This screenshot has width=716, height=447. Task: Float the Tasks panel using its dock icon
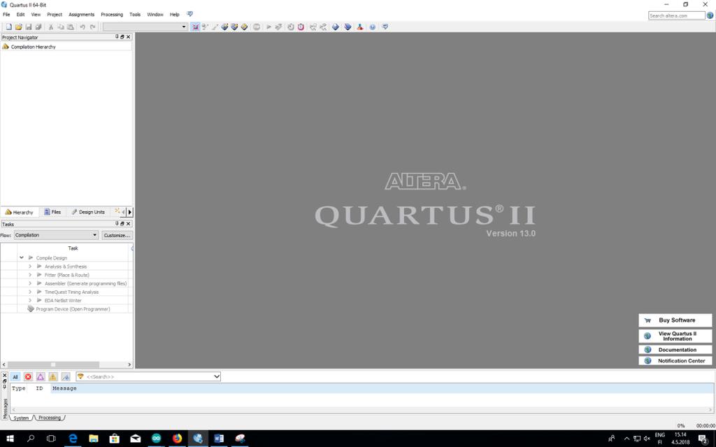coord(122,224)
